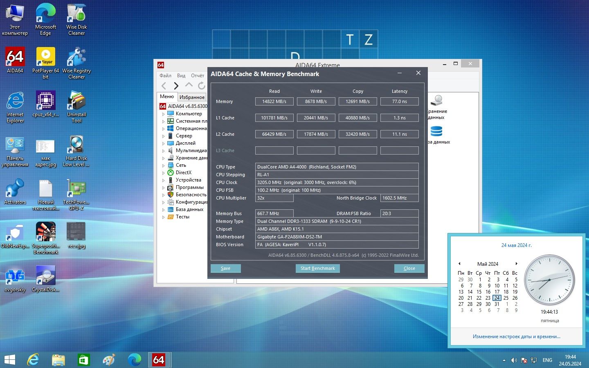Select May 25 in the calendar
The height and width of the screenshot is (368, 589).
coord(506,298)
